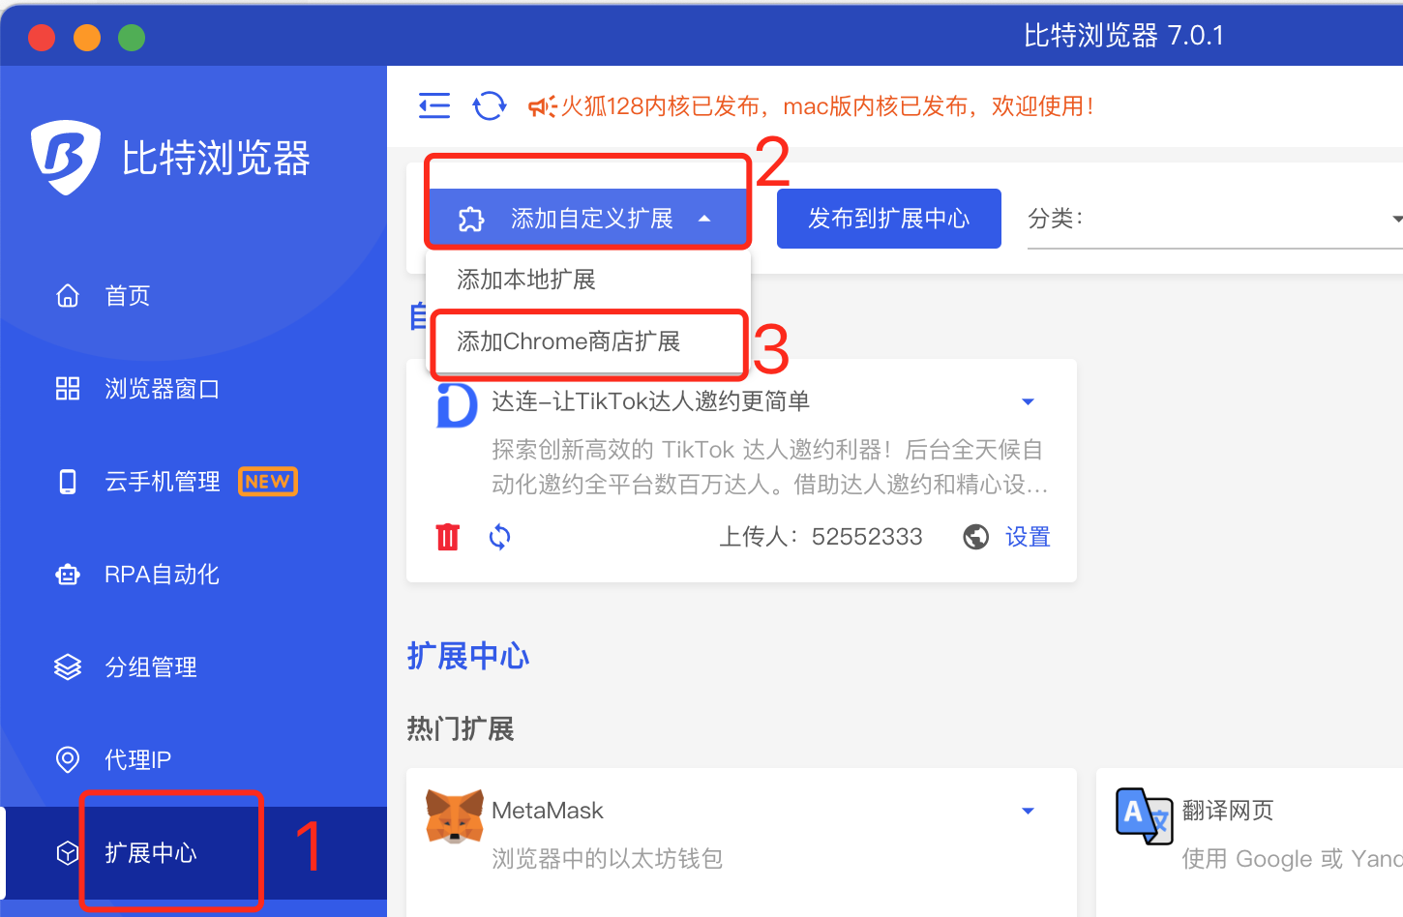
Task: Open the 设置 link on 达连 card
Action: (1028, 537)
